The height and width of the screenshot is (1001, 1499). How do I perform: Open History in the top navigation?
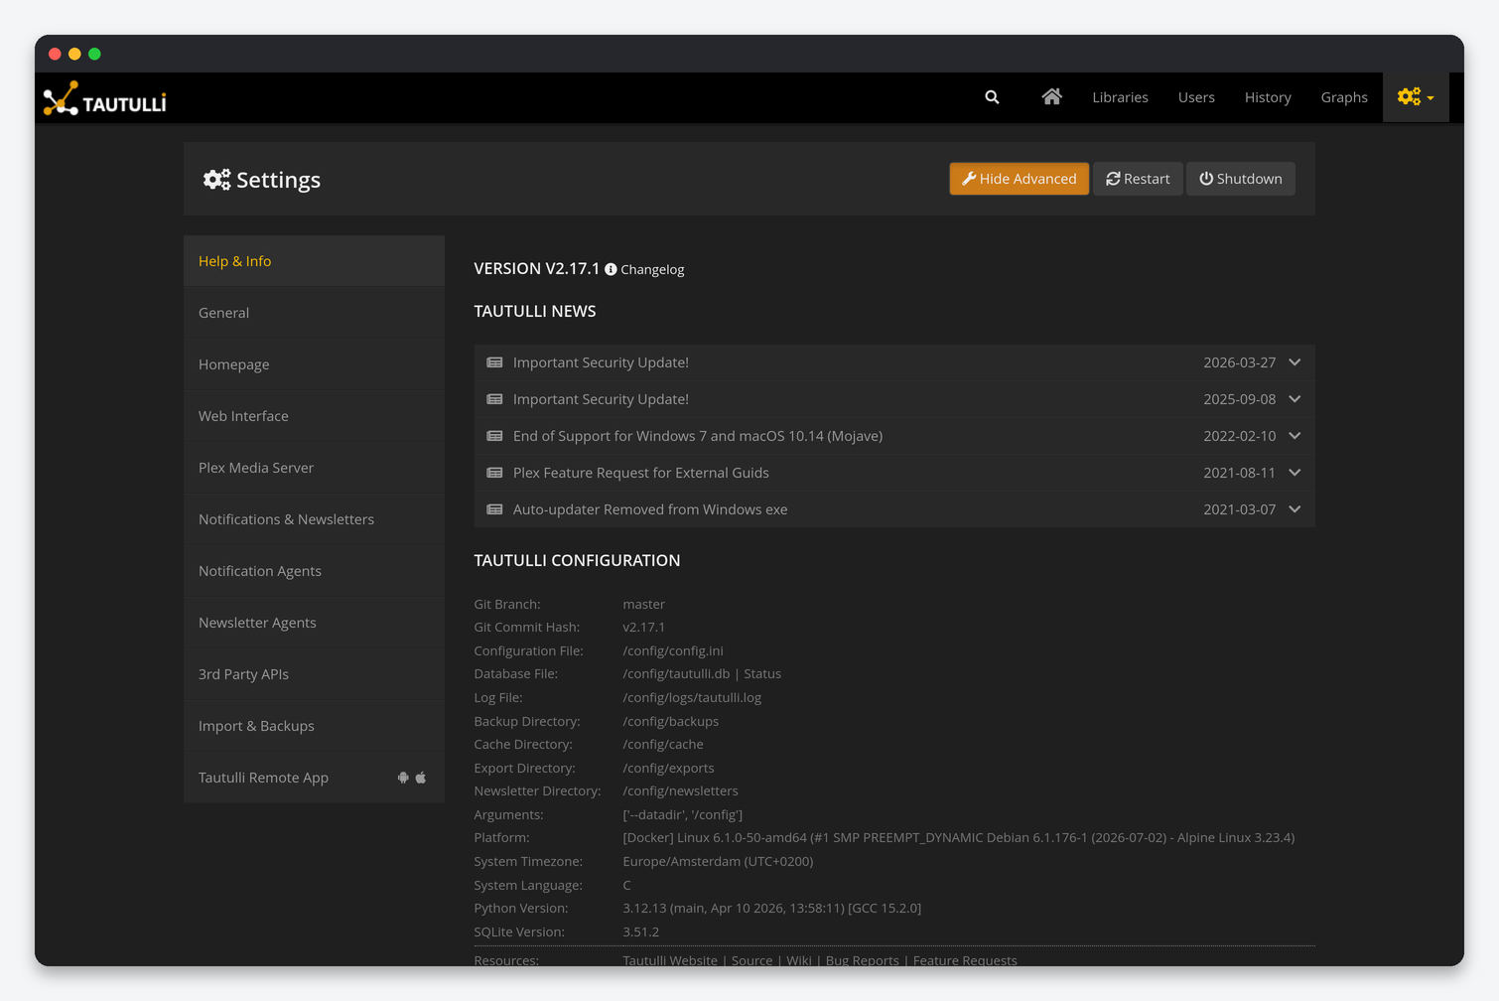click(x=1268, y=97)
